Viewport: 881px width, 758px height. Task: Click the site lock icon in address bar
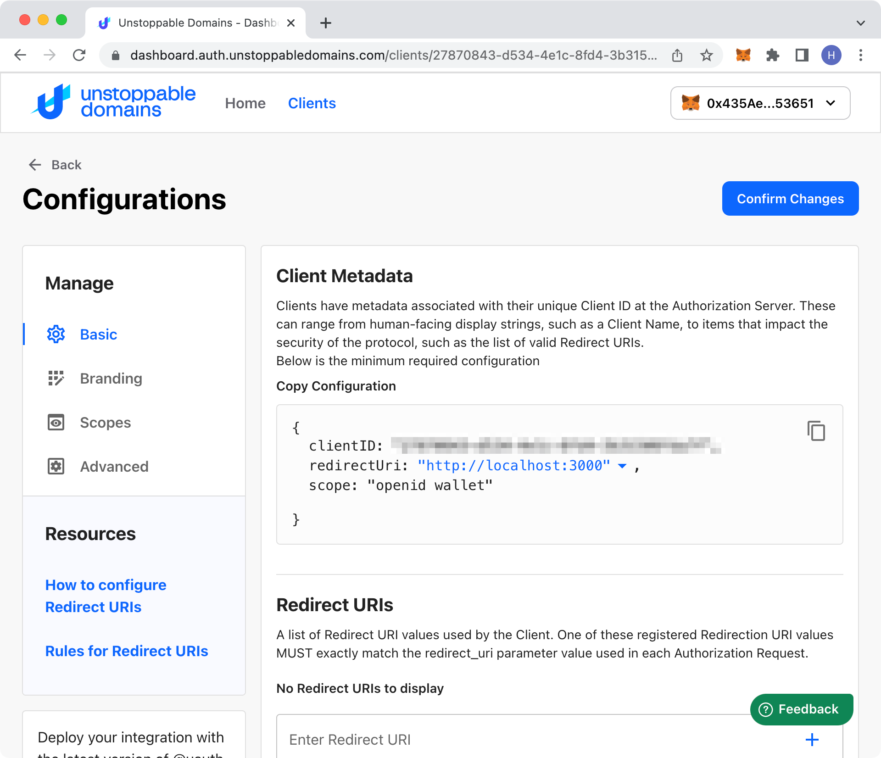click(x=116, y=56)
